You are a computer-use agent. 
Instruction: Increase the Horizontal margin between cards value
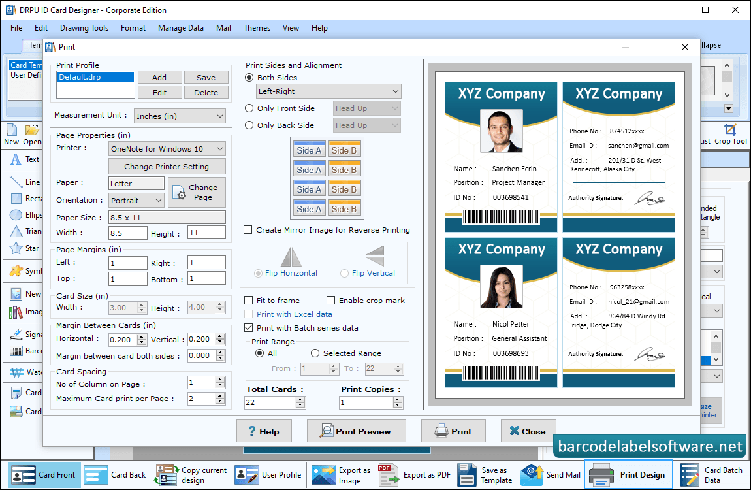[x=142, y=336]
